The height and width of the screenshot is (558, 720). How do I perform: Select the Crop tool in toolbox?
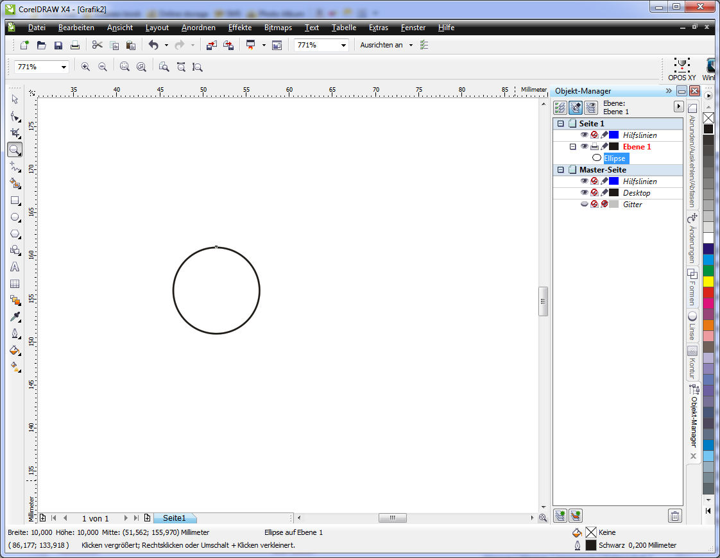click(15, 133)
